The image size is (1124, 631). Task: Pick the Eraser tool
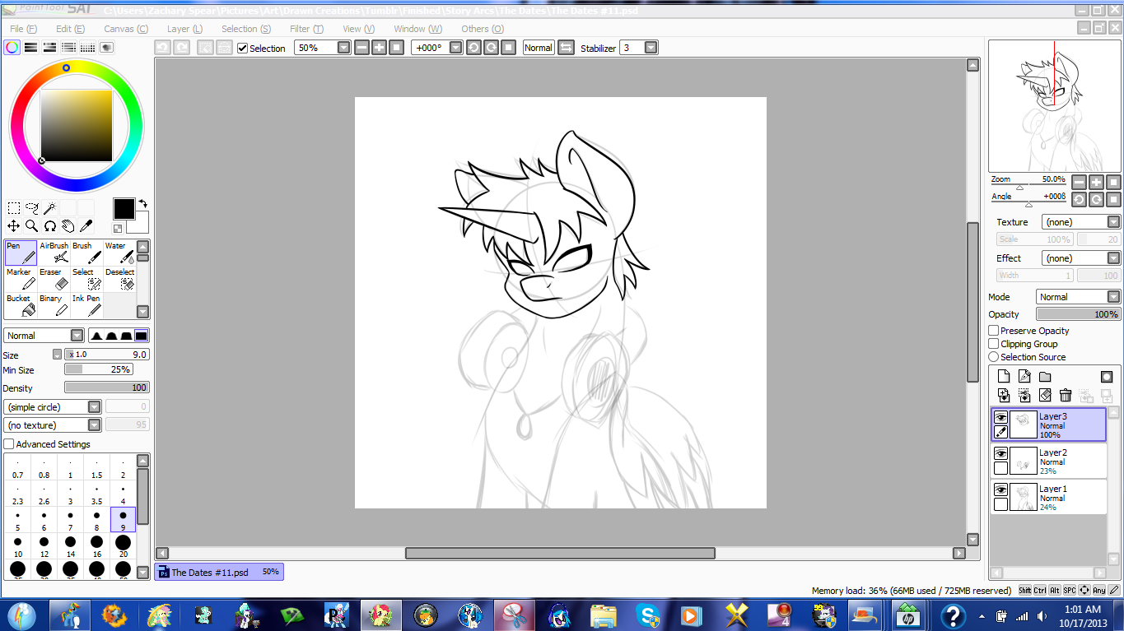coord(54,279)
